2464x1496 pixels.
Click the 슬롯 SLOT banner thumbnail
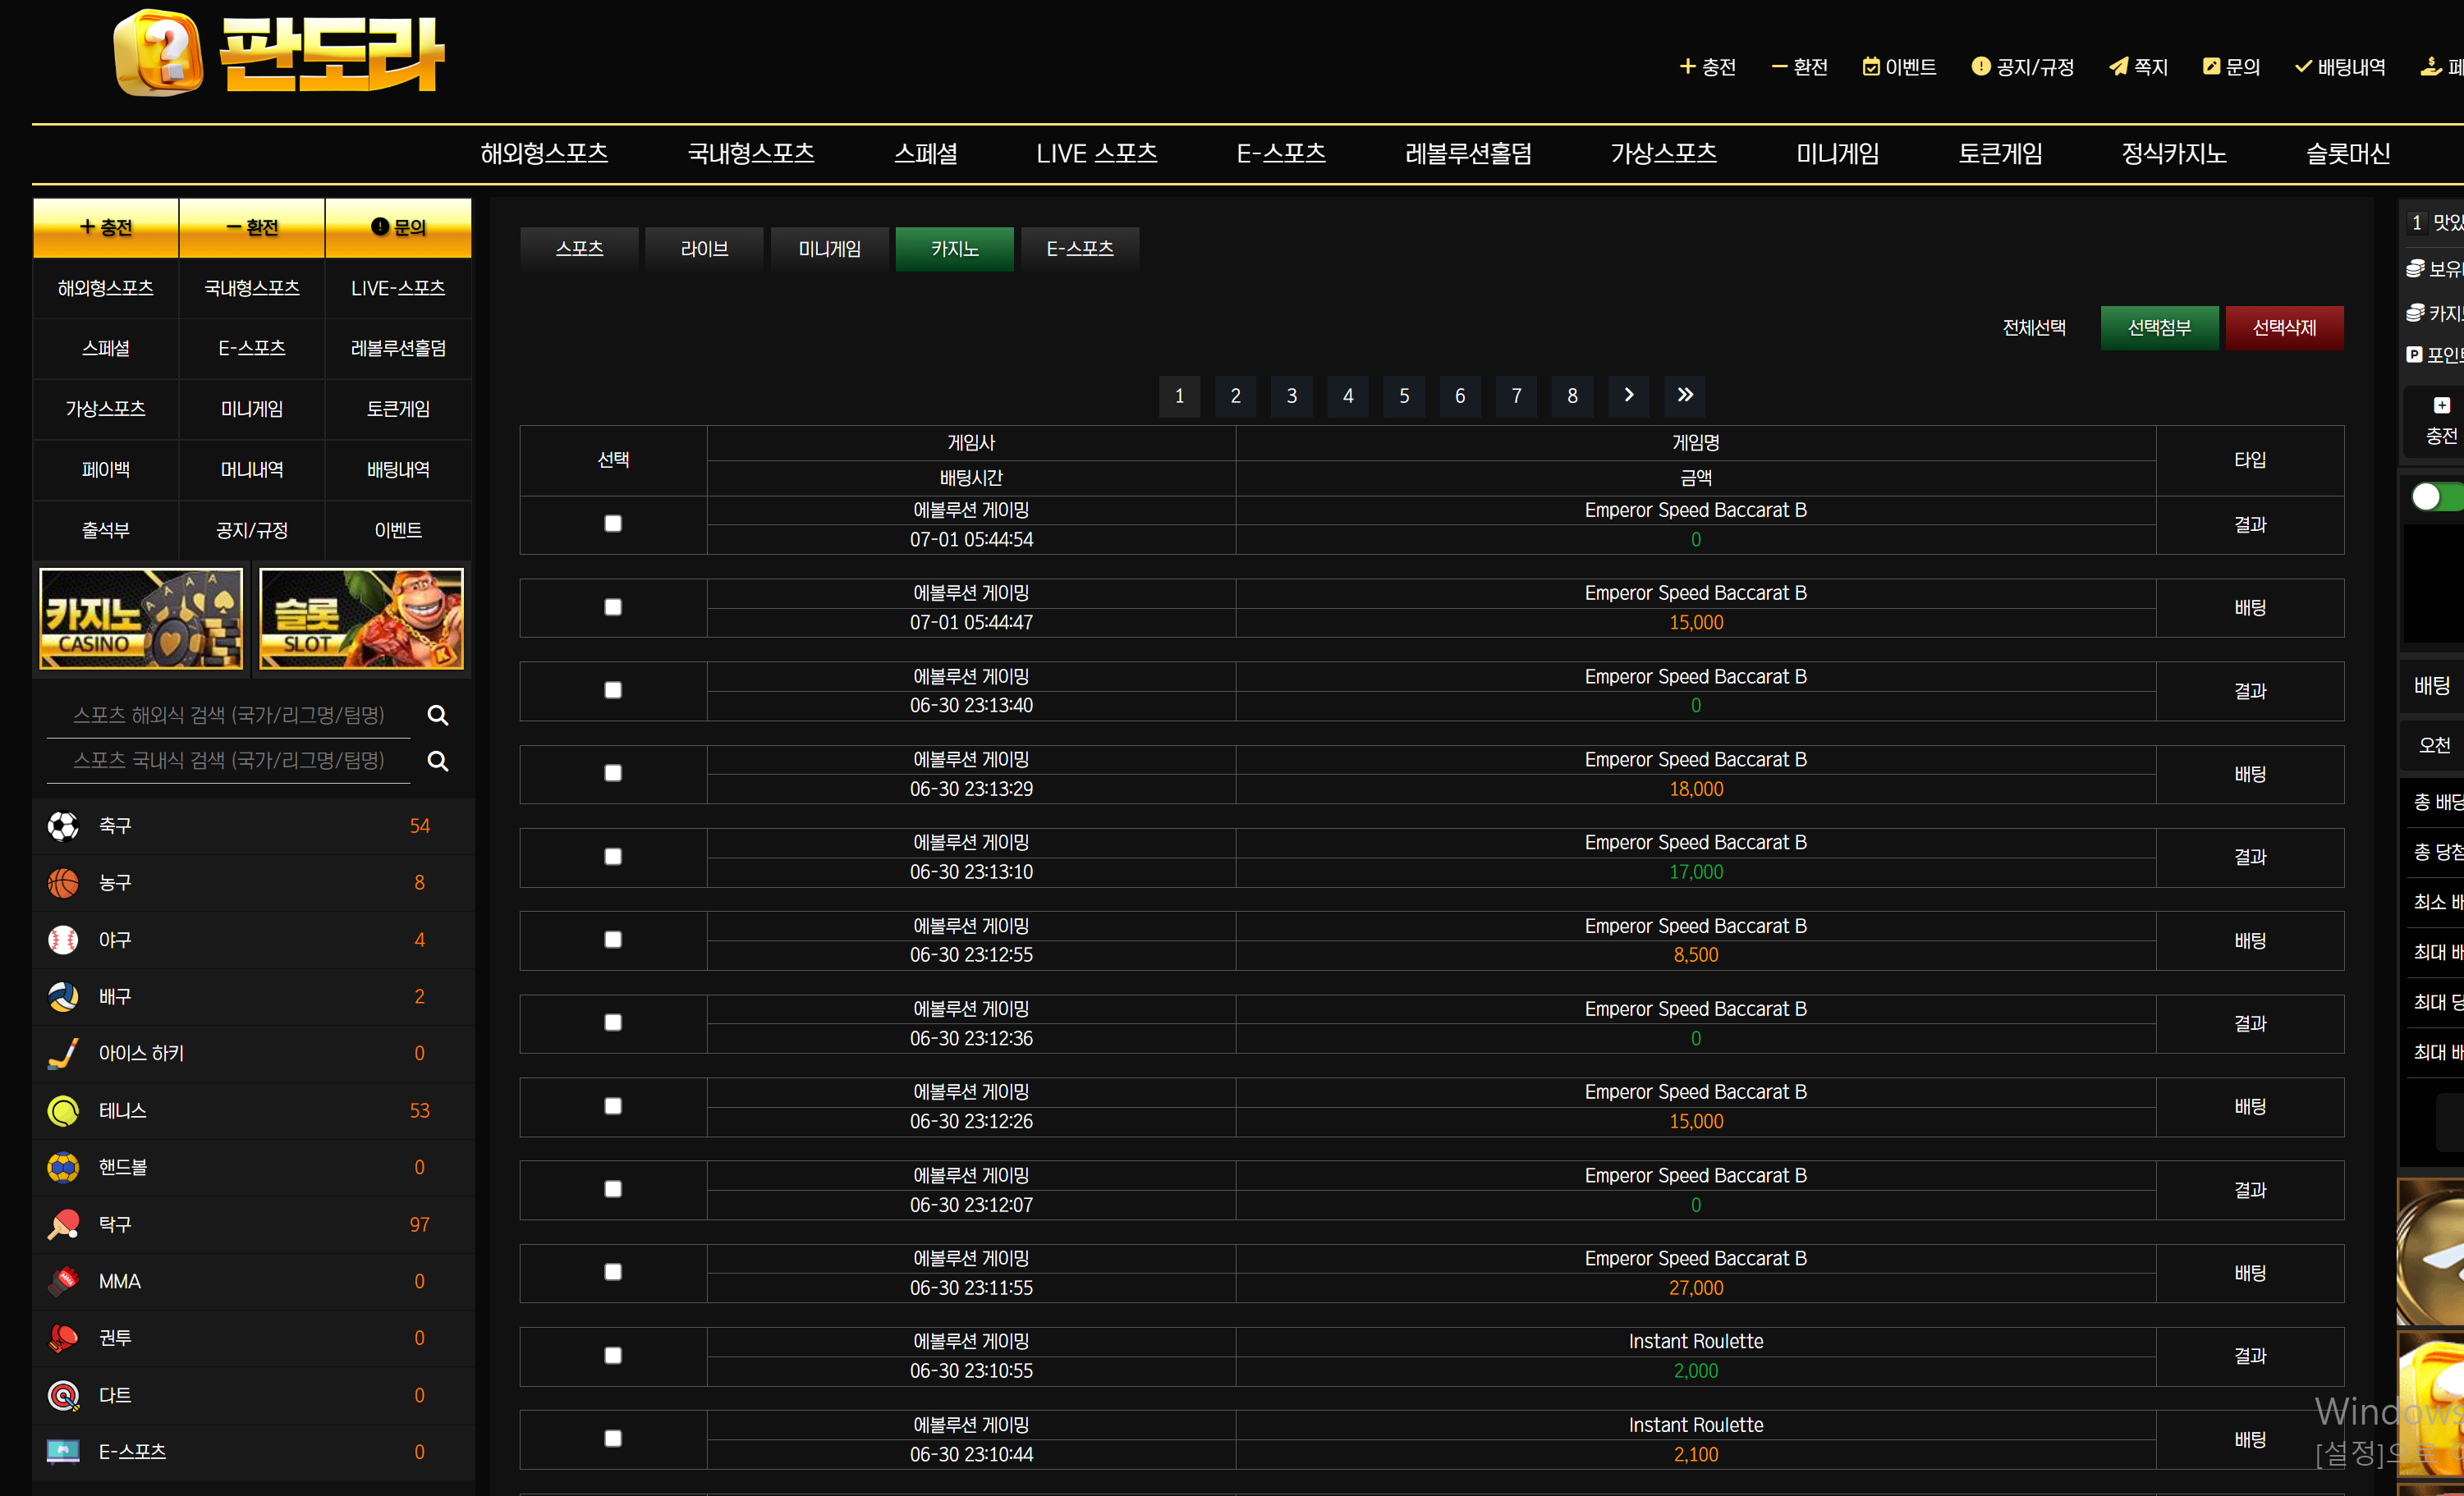[x=361, y=618]
